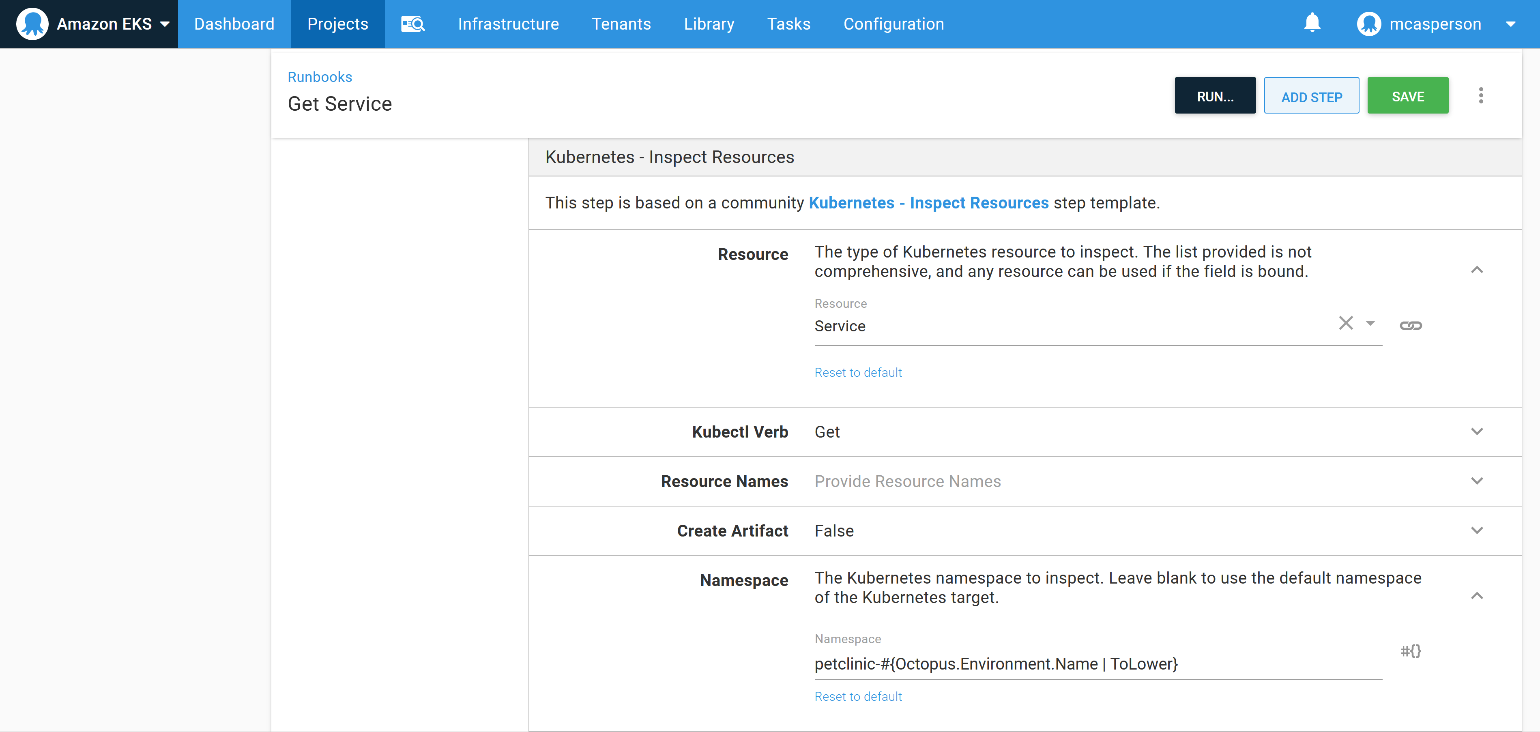Viewport: 1540px width, 732px height.
Task: Click the mcasperson user avatar icon
Action: 1368,24
